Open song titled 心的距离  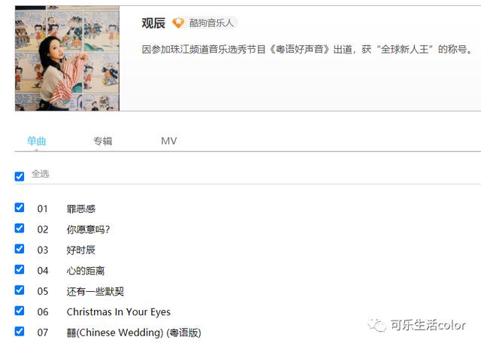click(x=86, y=271)
